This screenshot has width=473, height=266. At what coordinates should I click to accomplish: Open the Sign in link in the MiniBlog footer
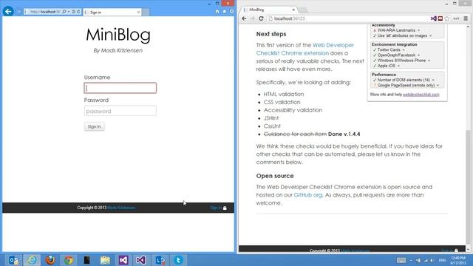[x=216, y=208]
